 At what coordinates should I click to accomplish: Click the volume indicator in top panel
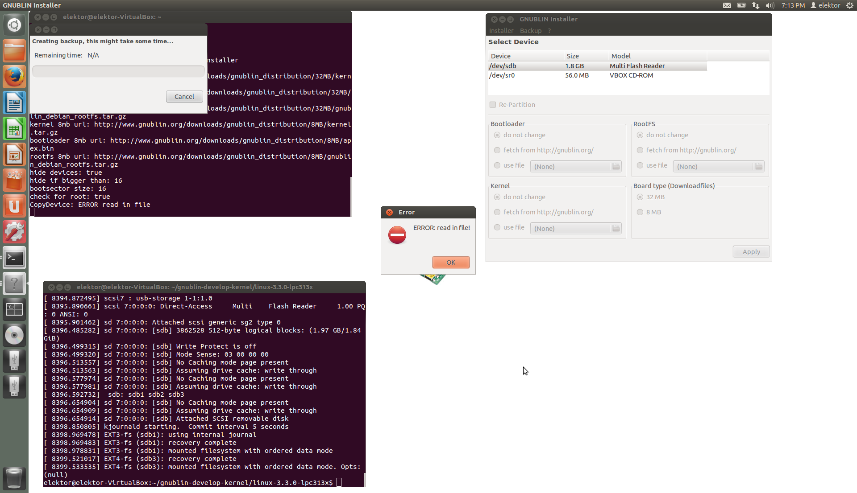770,5
